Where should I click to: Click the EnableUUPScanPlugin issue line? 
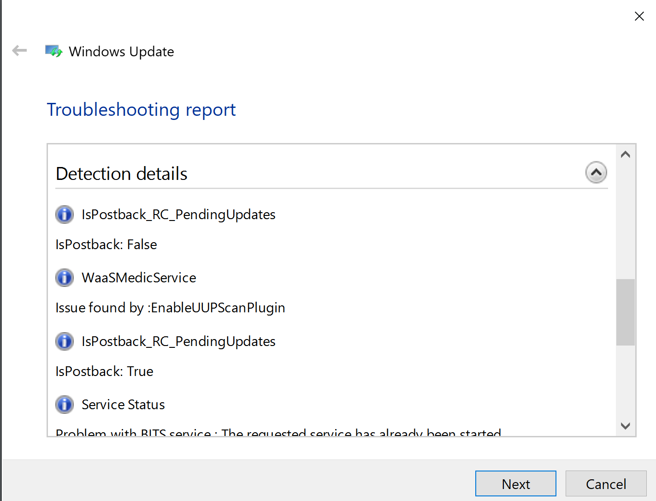tap(170, 308)
